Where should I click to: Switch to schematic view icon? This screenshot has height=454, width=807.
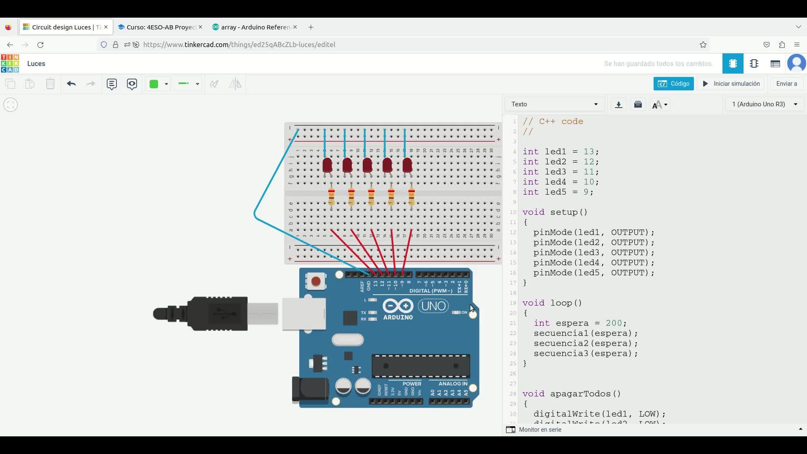754,63
